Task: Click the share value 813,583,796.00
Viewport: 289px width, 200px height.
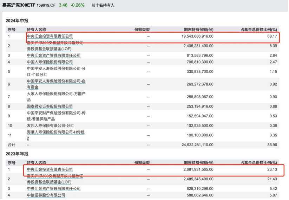Action: 200,55
